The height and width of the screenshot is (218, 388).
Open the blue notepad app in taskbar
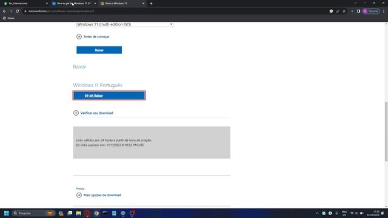click(x=114, y=213)
